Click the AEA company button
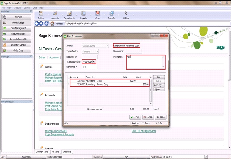 126,157
